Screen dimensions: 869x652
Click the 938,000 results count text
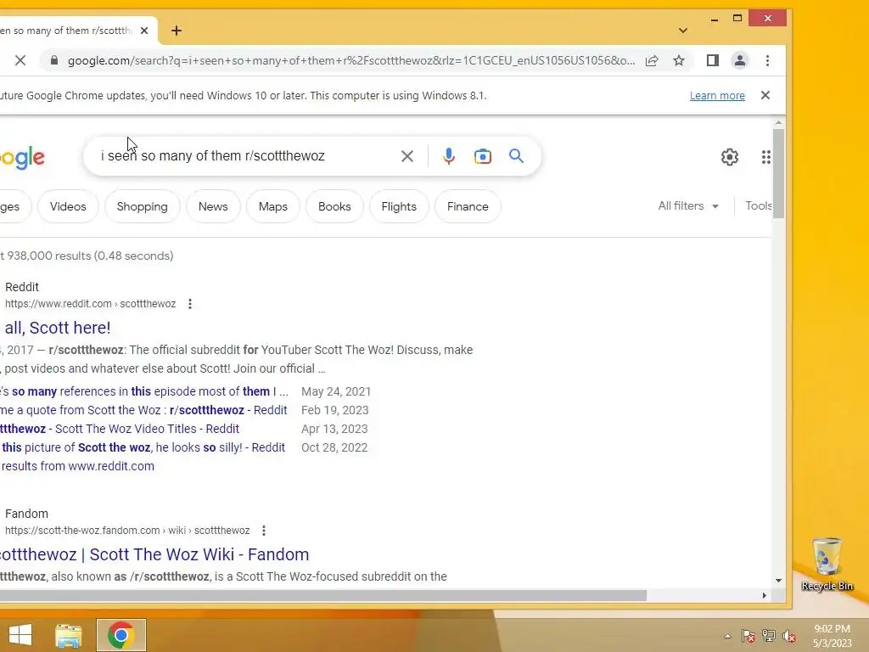click(x=87, y=256)
